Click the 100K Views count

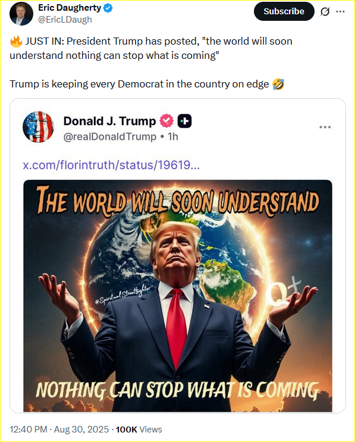(139, 430)
